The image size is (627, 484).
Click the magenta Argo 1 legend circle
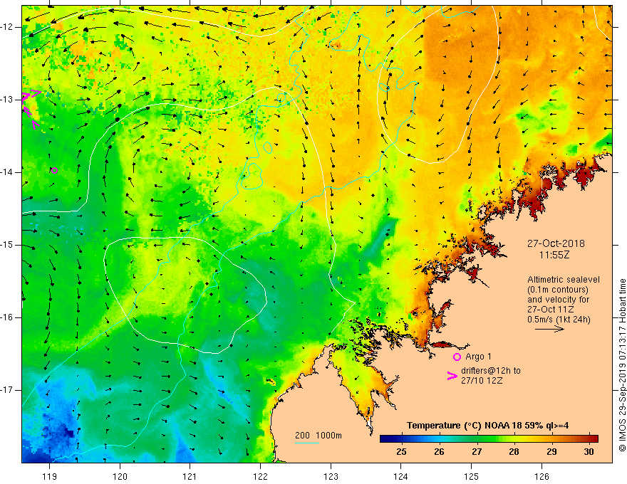tap(457, 357)
